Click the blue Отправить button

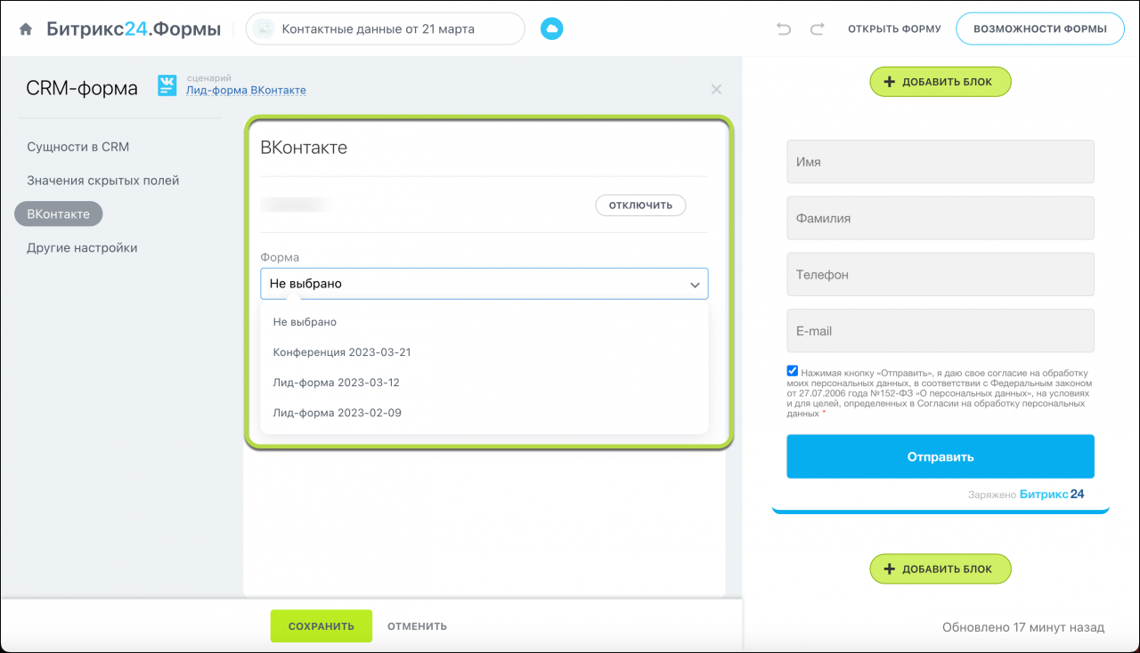pyautogui.click(x=940, y=456)
